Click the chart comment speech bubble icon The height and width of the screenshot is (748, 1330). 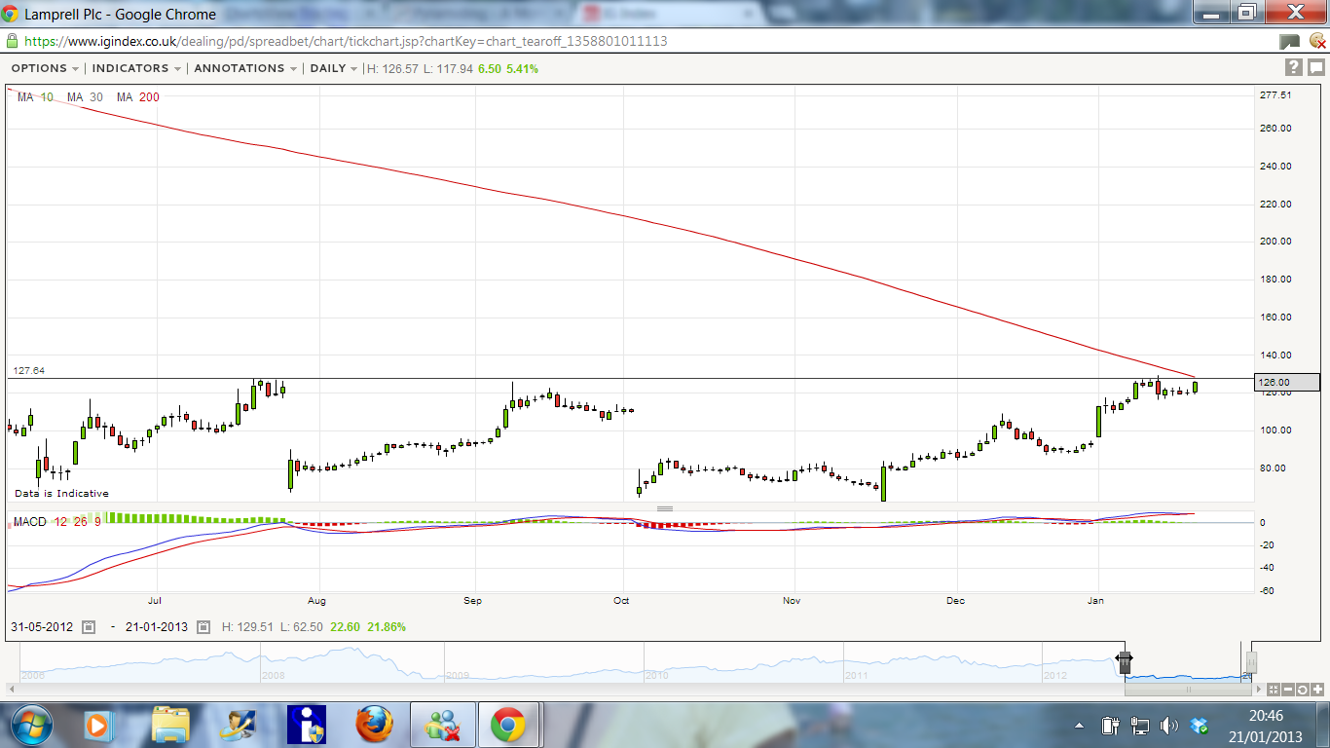[1315, 67]
